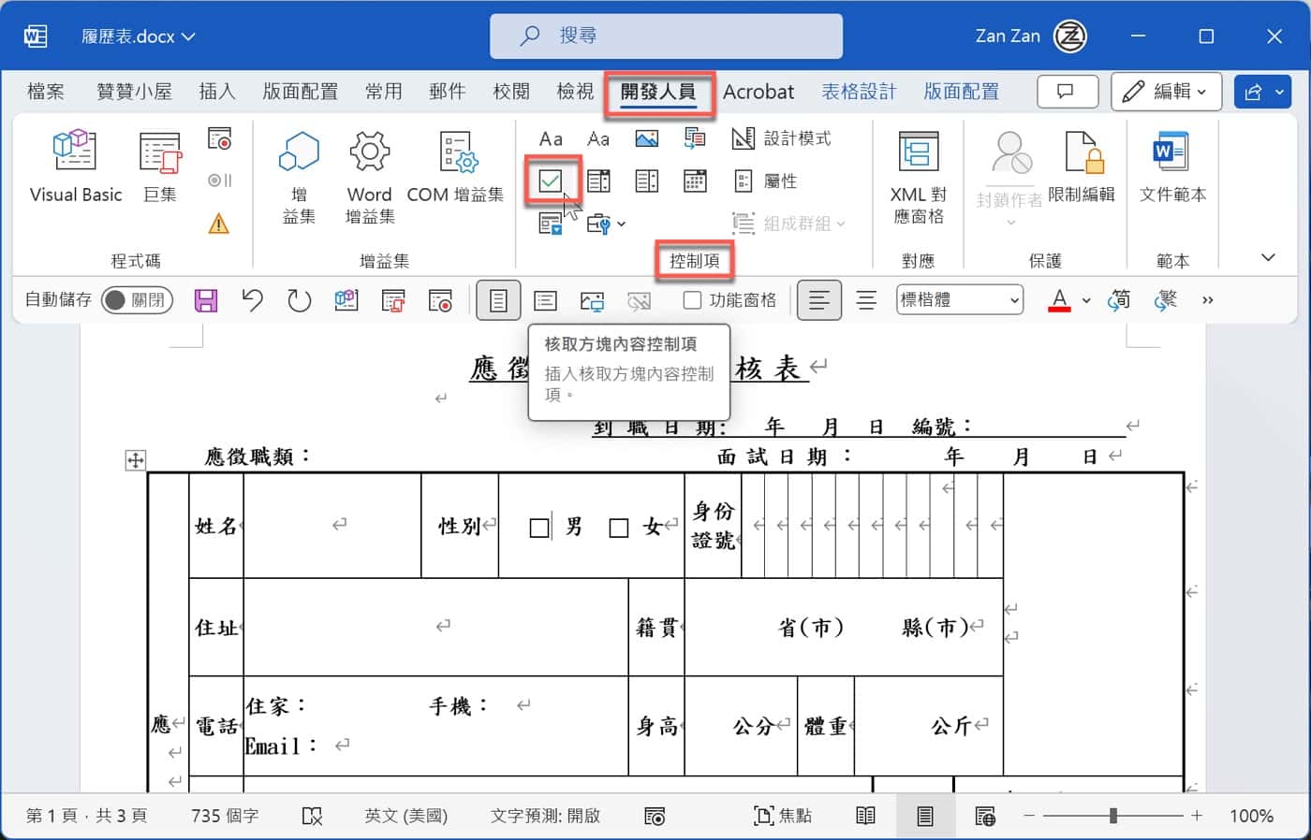
Task: Switch to the 郵件 Mailings tab
Action: (x=448, y=91)
